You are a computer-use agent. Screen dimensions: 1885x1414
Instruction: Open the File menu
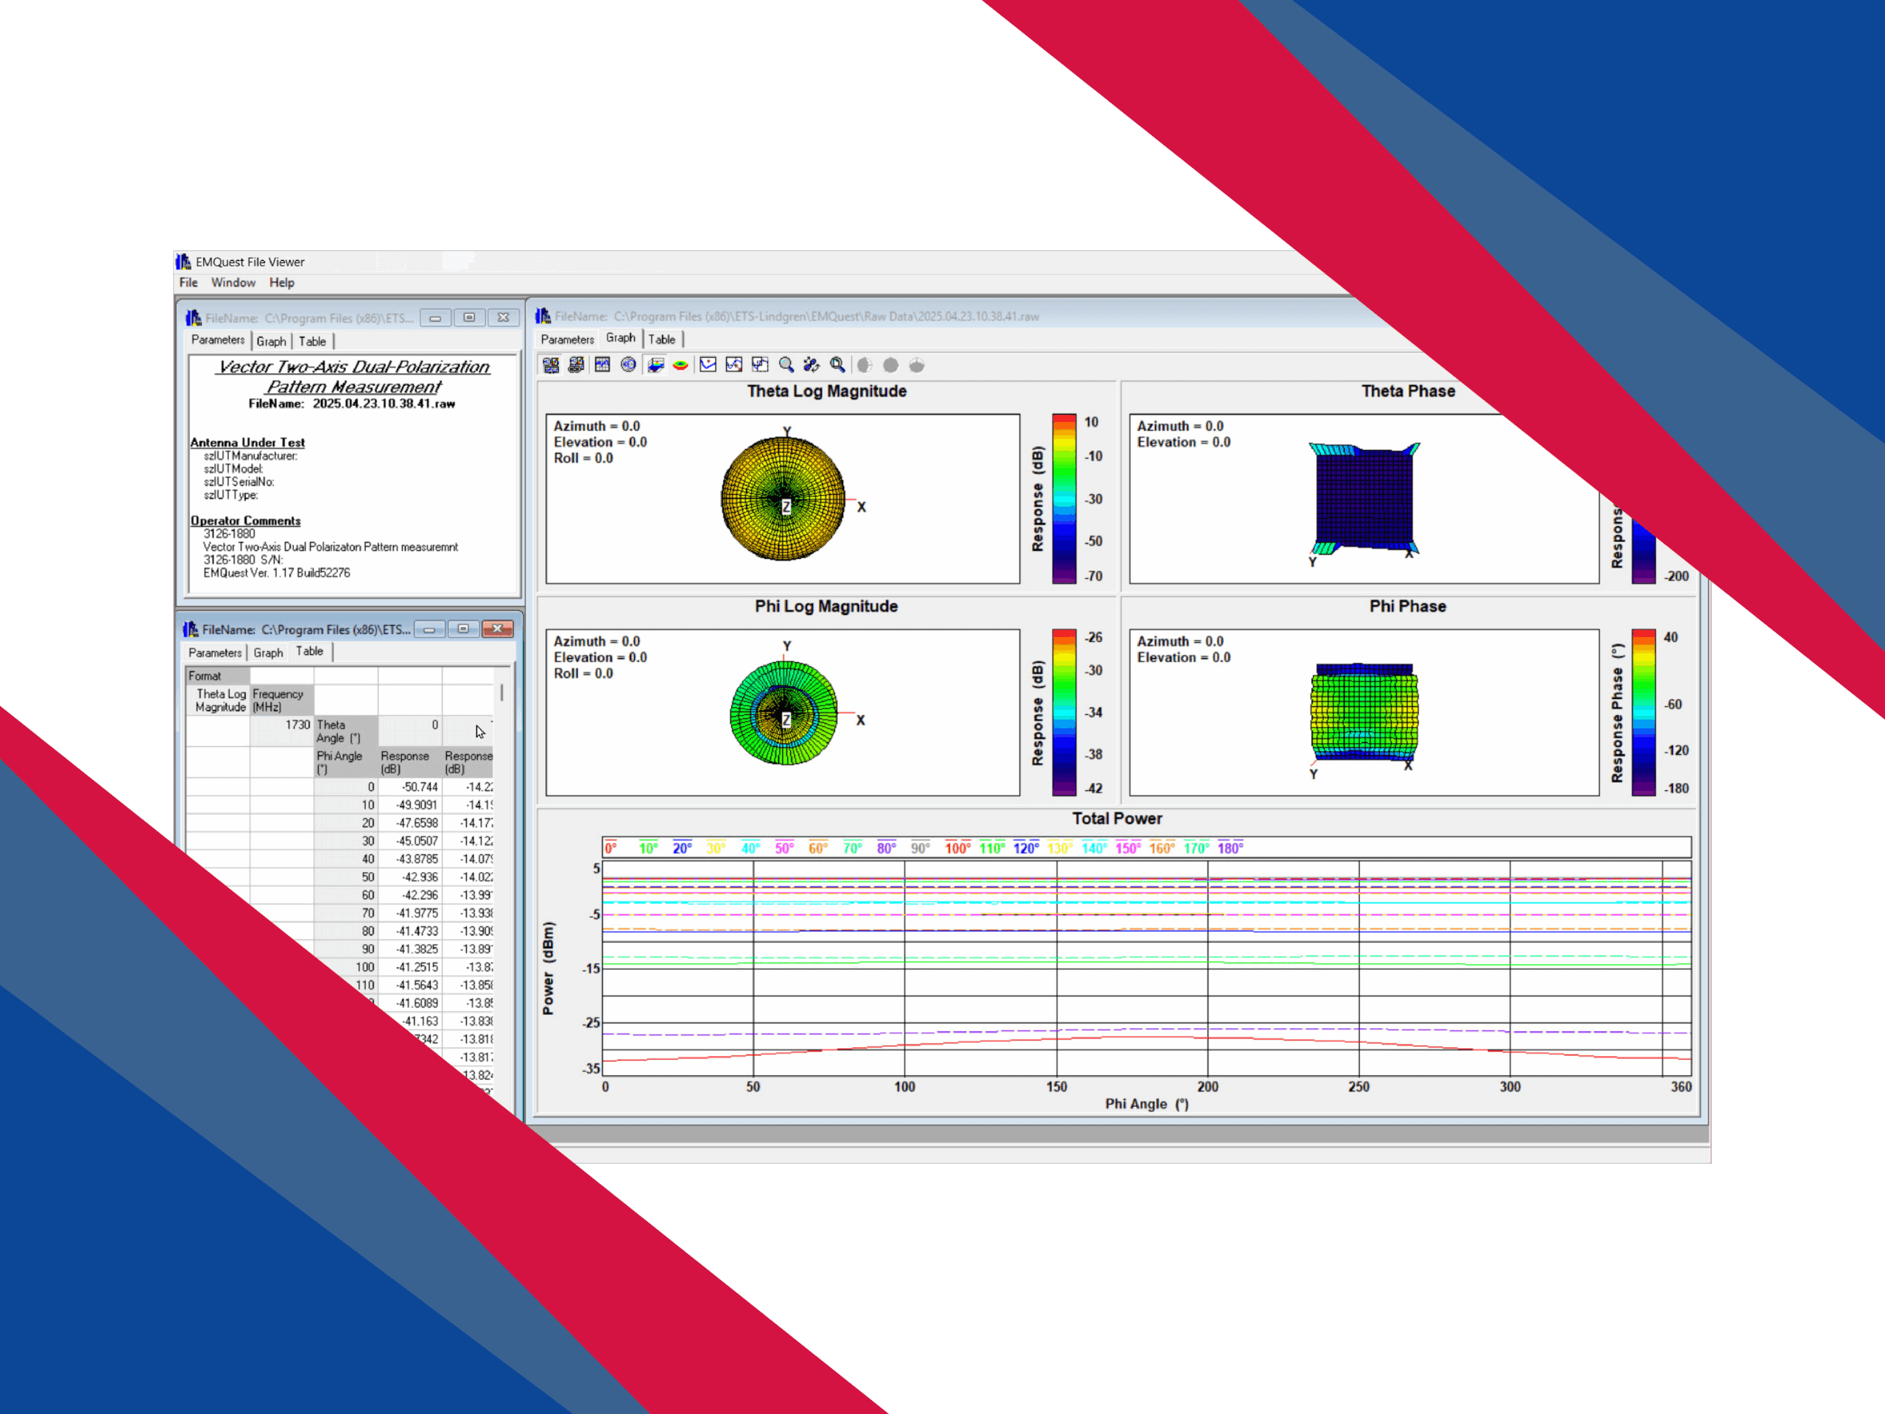pos(188,283)
